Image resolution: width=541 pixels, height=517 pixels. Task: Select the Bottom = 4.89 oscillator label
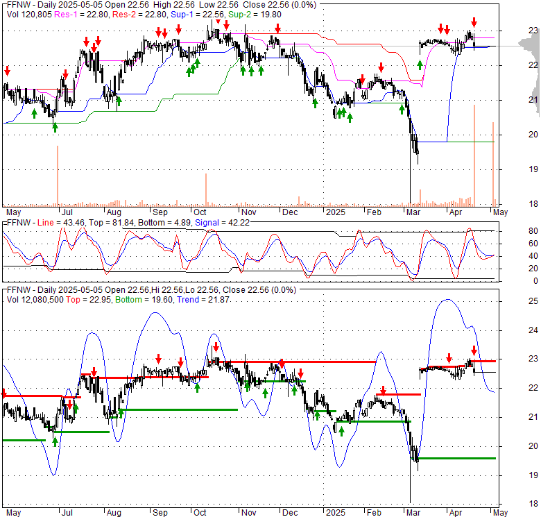pyautogui.click(x=164, y=223)
